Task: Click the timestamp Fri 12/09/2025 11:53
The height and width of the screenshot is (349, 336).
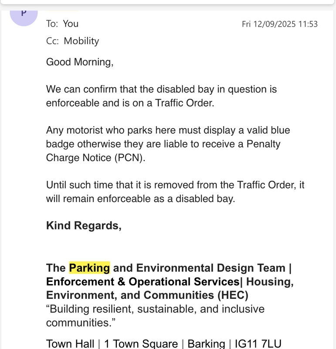Action: (x=280, y=24)
